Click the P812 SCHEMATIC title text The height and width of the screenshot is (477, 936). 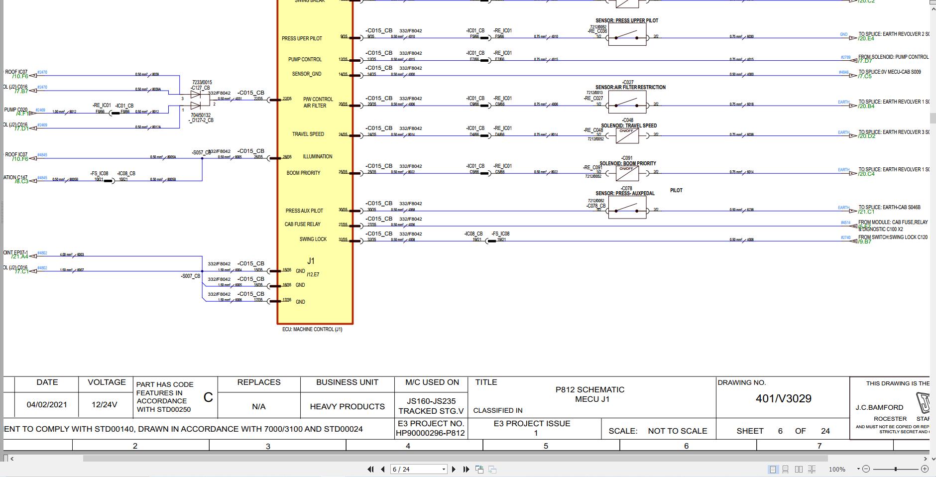tap(590, 389)
